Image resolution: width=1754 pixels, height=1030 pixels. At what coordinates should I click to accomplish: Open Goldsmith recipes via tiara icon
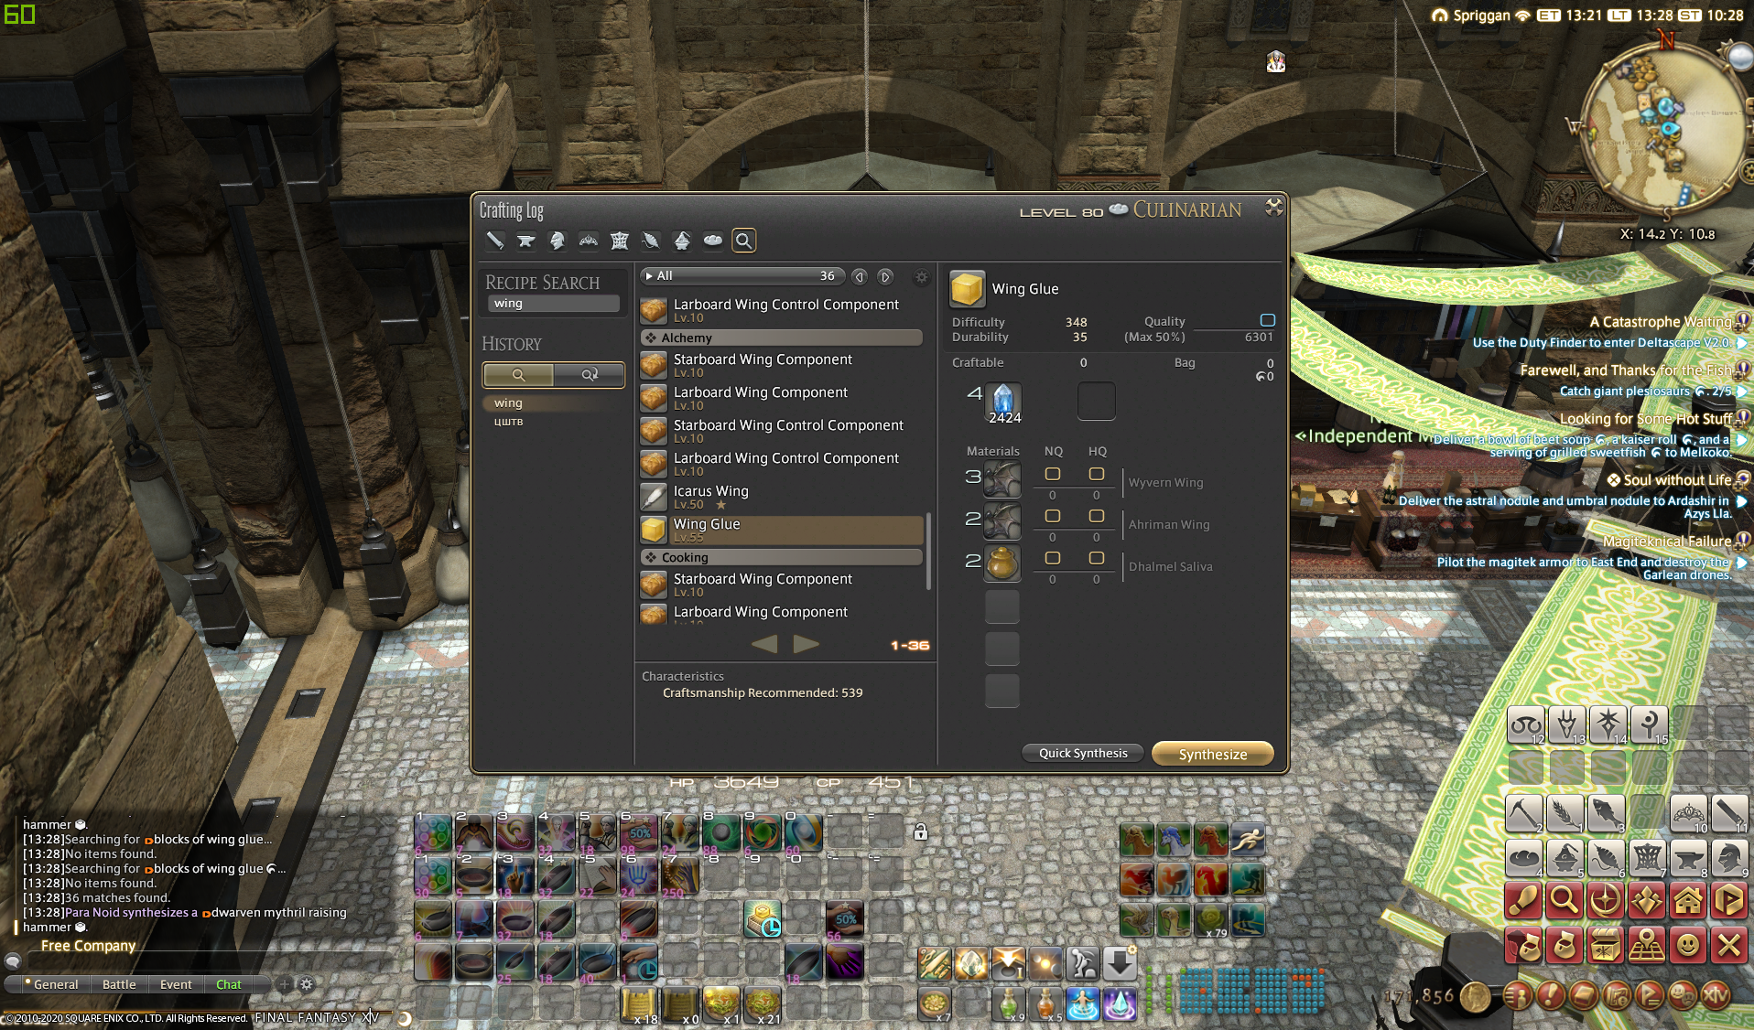[589, 241]
